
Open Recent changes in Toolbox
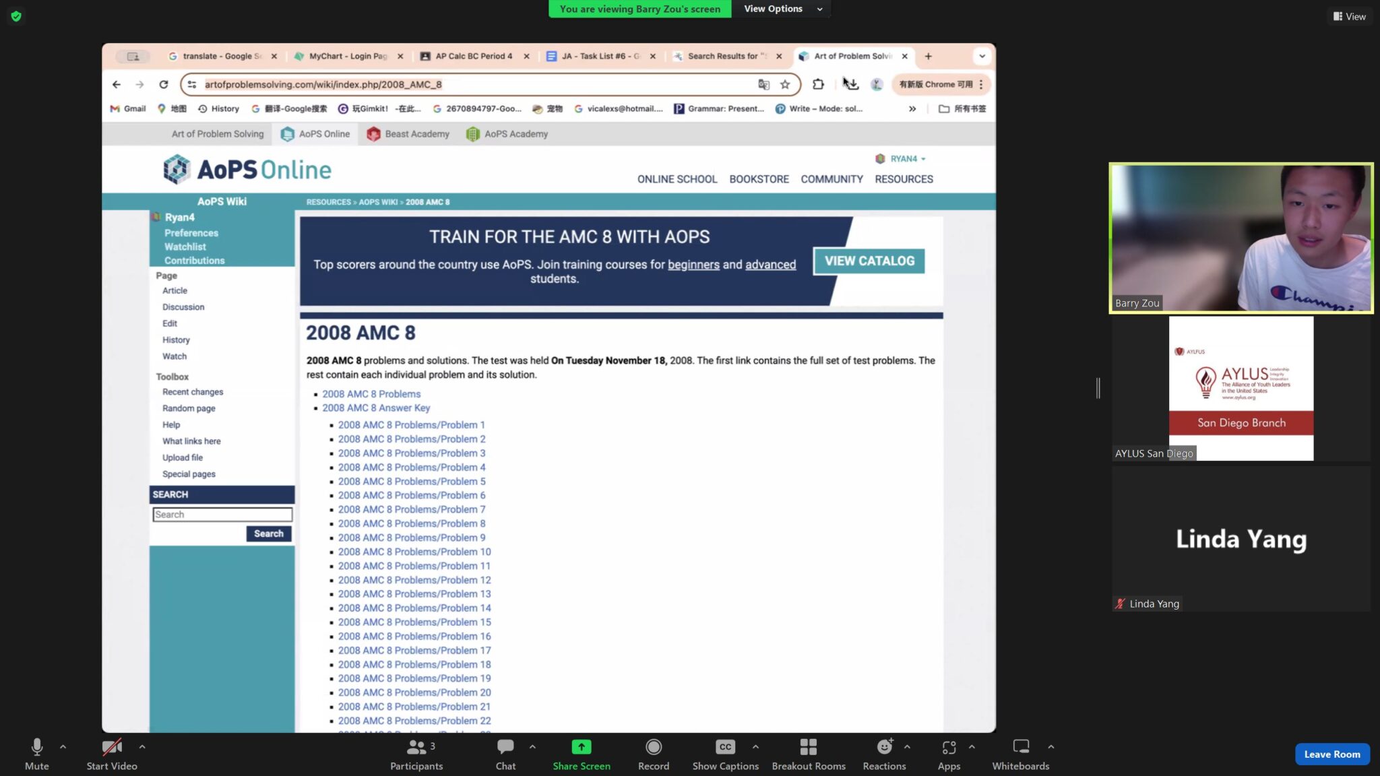192,392
